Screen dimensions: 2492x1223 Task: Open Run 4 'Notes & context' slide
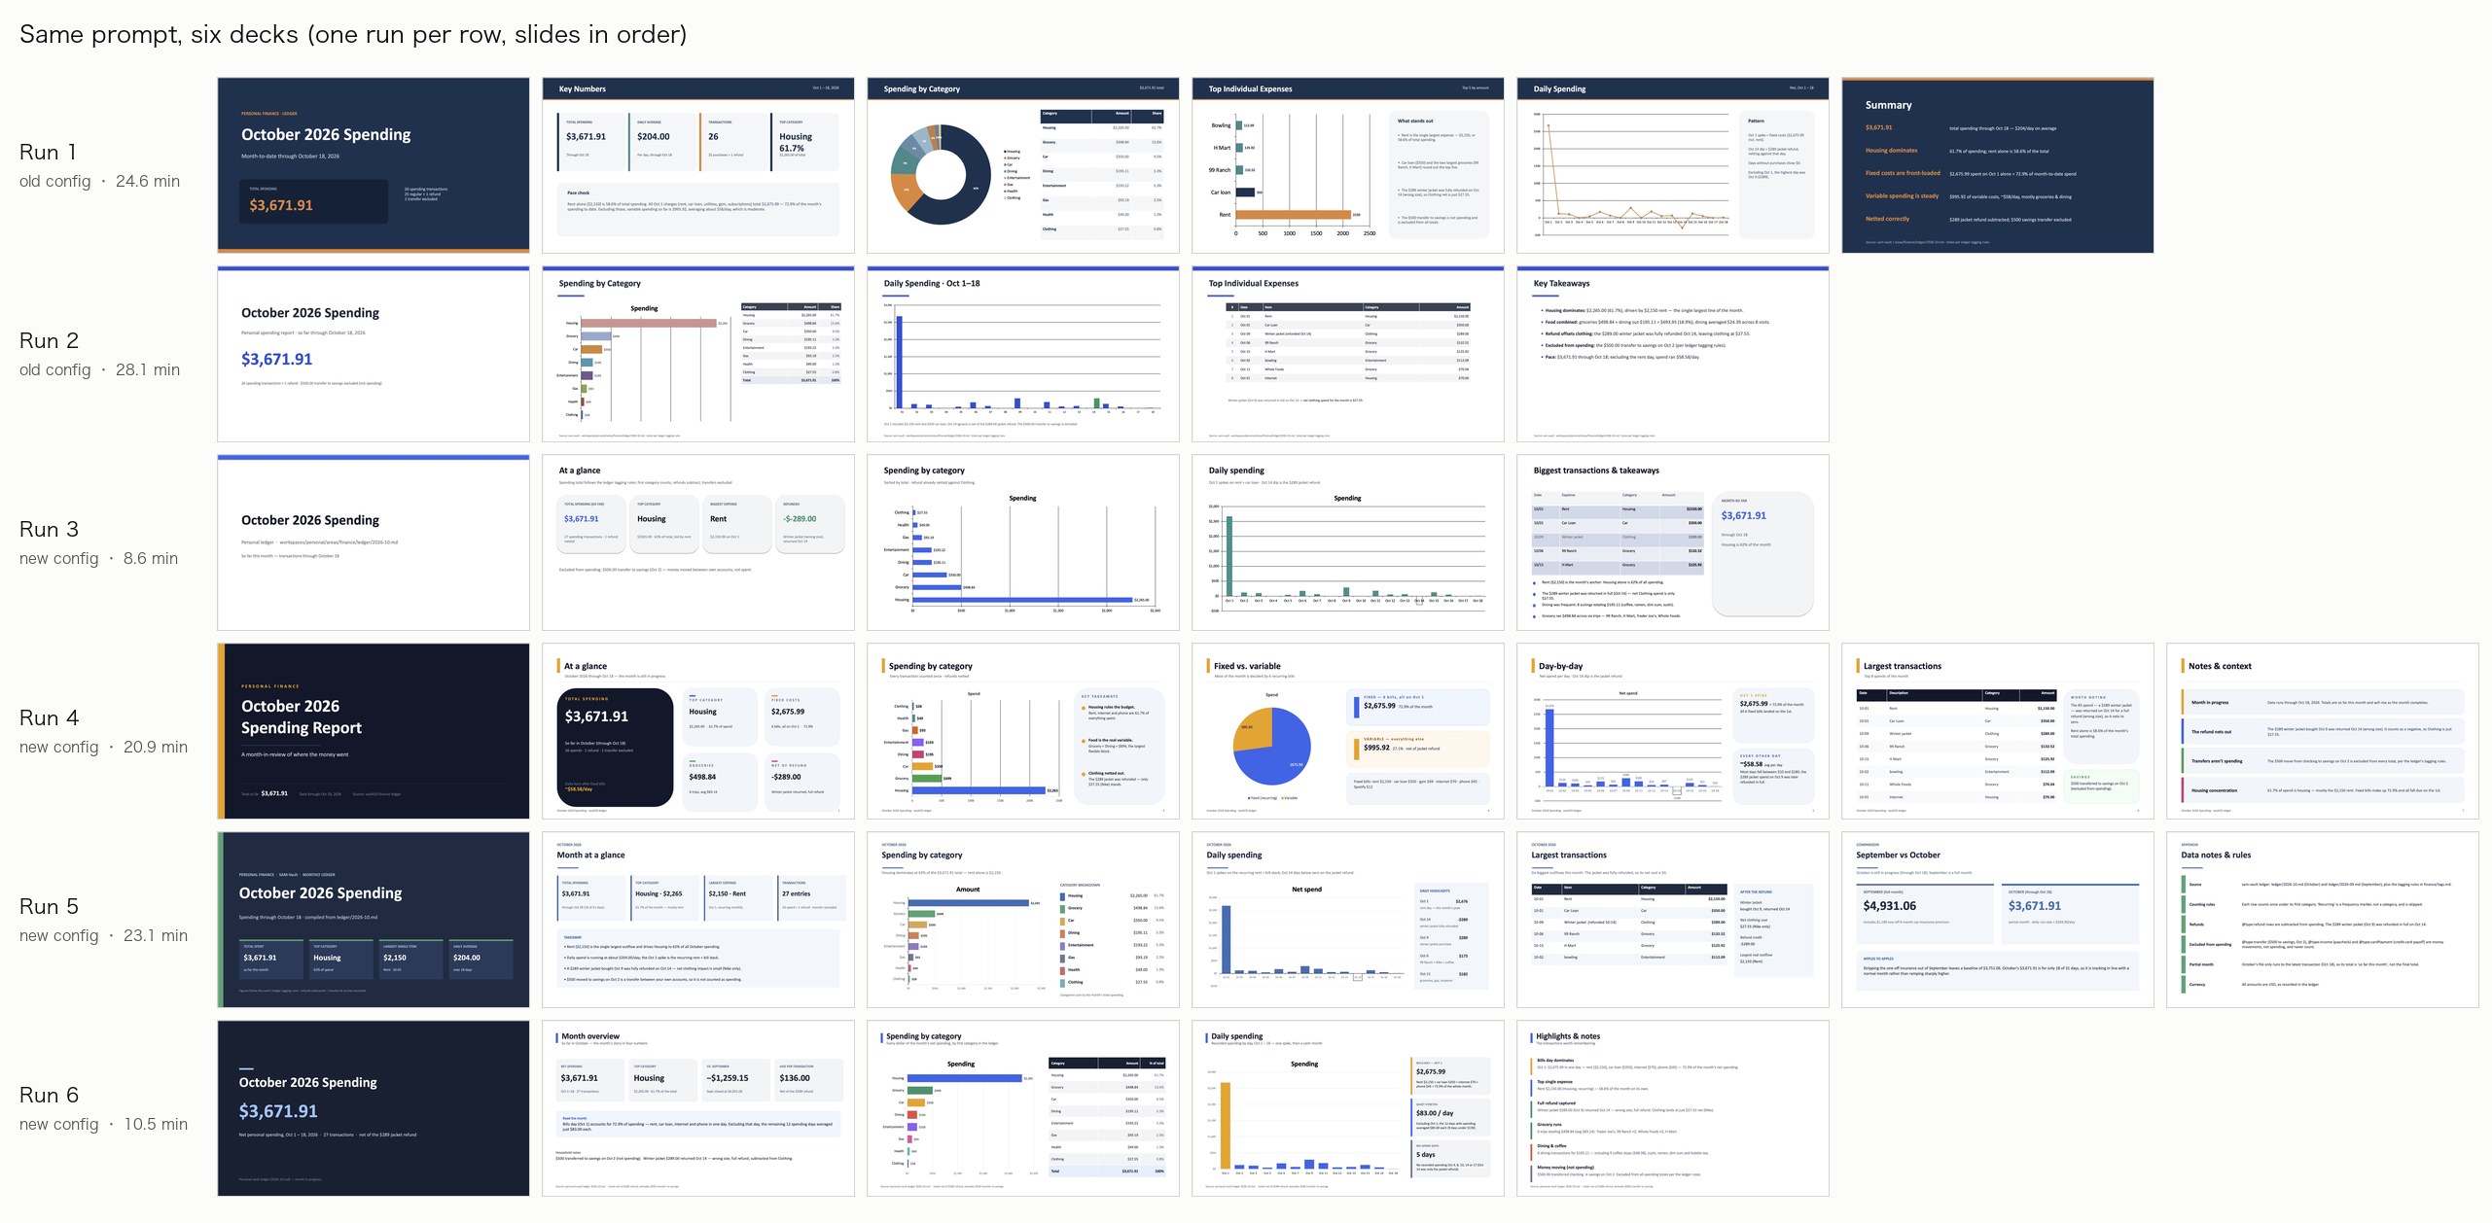click(2323, 731)
